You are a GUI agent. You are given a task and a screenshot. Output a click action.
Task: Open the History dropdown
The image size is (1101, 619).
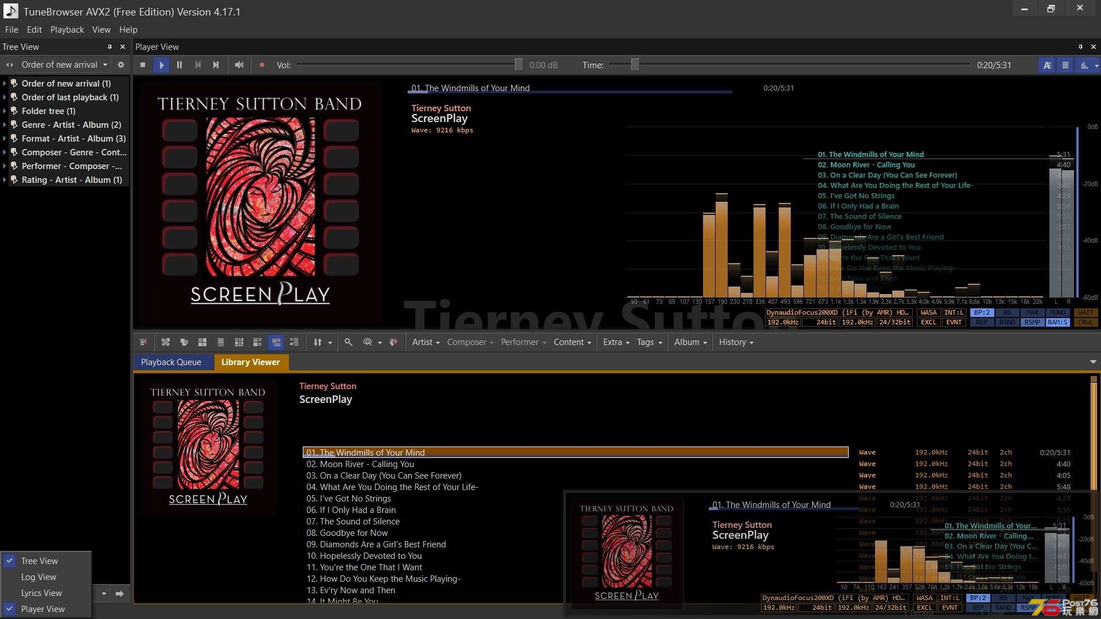[x=736, y=342]
